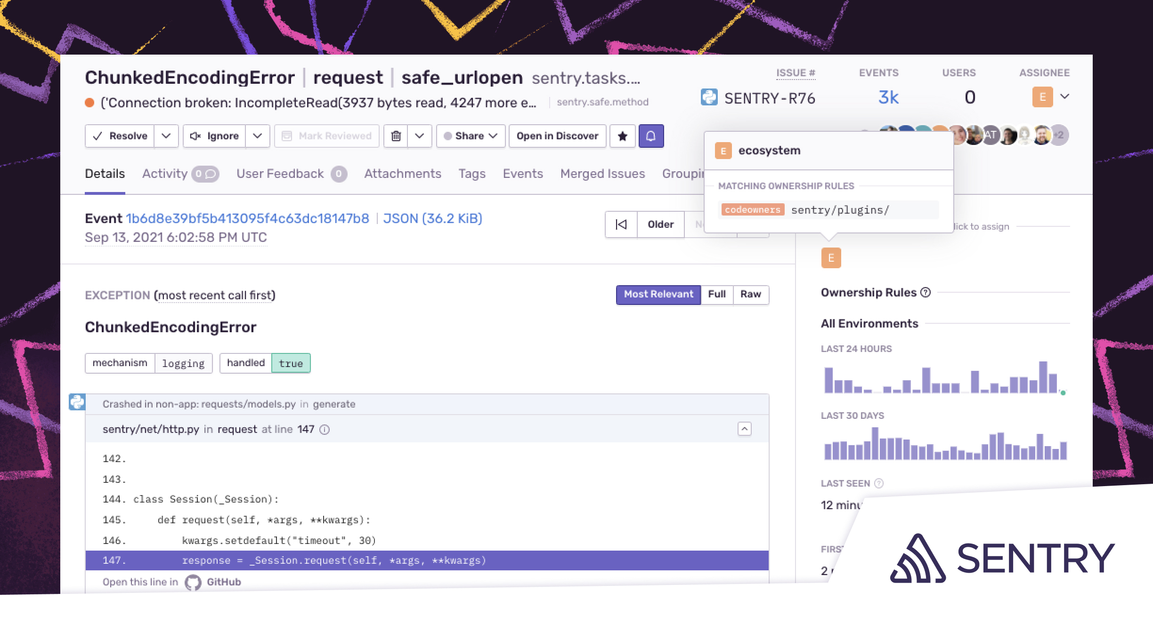The height and width of the screenshot is (624, 1153).
Task: Jump to oldest event arrow icon
Action: point(621,224)
